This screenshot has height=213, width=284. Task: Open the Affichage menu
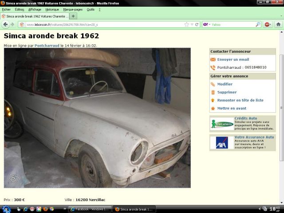point(35,9)
